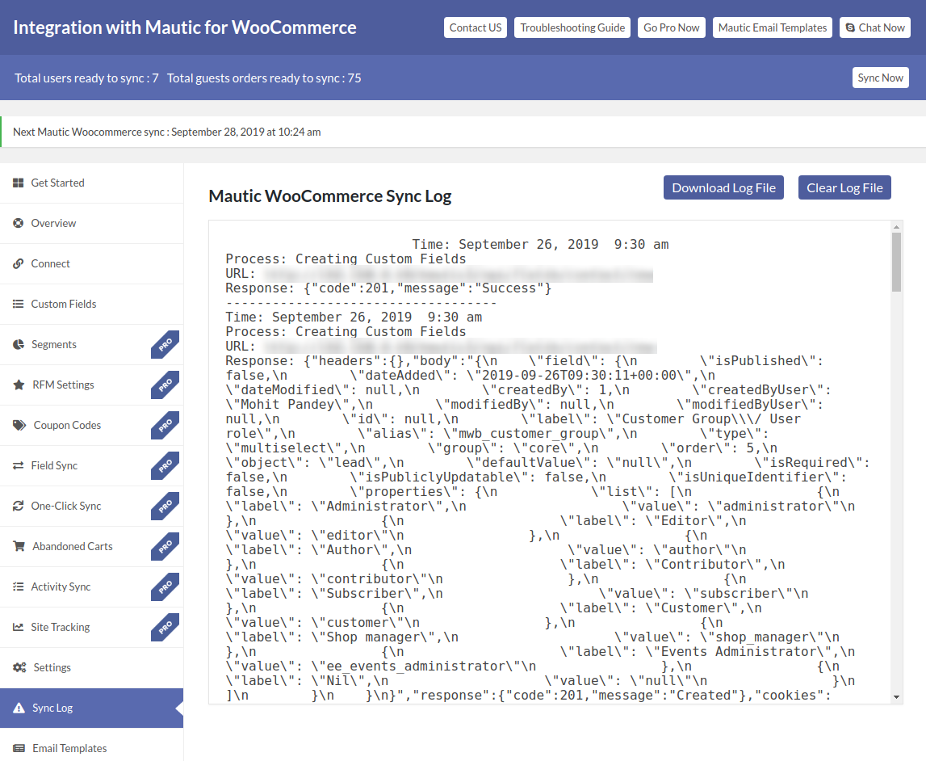Open RFM Settings in sidebar
The image size is (926, 761).
click(x=91, y=385)
